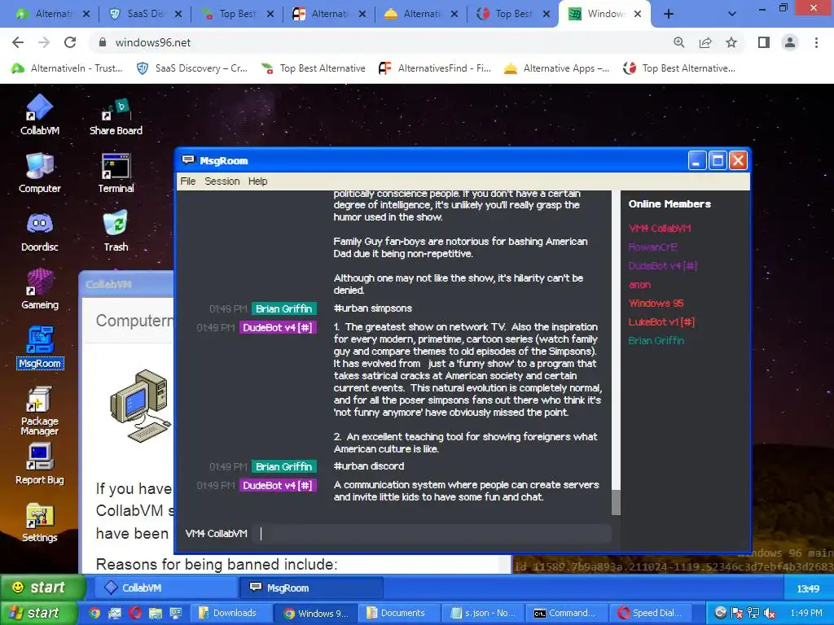This screenshot has width=834, height=625.
Task: Select member RowanCrE in Online Members
Action: pos(652,247)
